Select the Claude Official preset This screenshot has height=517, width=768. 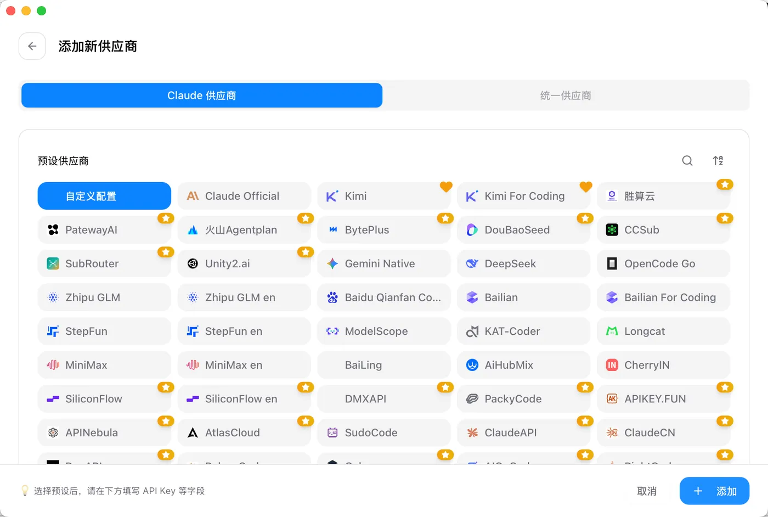pyautogui.click(x=244, y=196)
